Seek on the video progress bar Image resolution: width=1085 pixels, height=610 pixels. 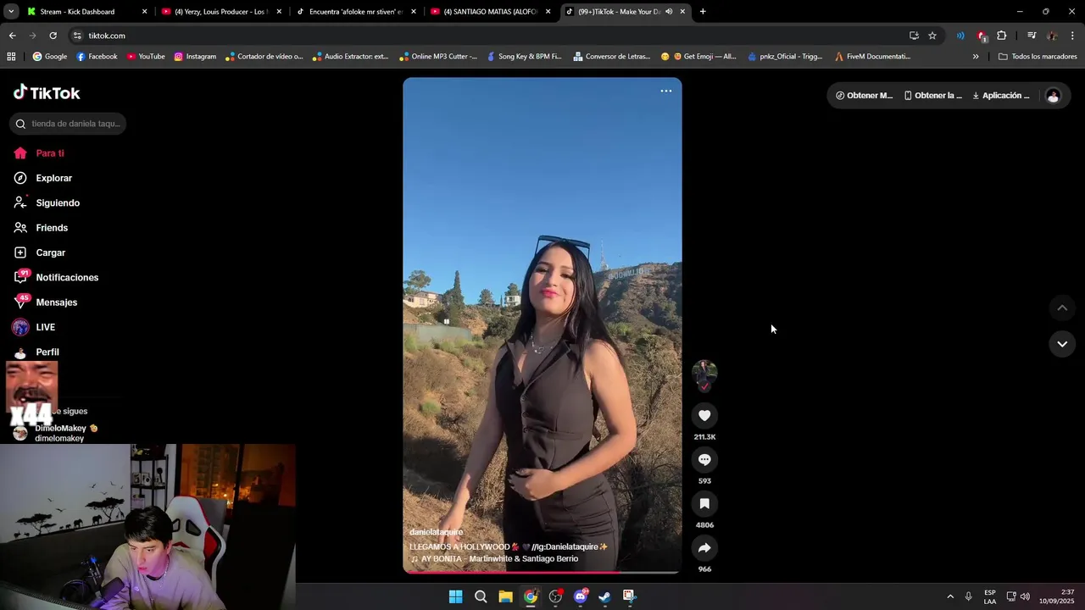(x=542, y=573)
